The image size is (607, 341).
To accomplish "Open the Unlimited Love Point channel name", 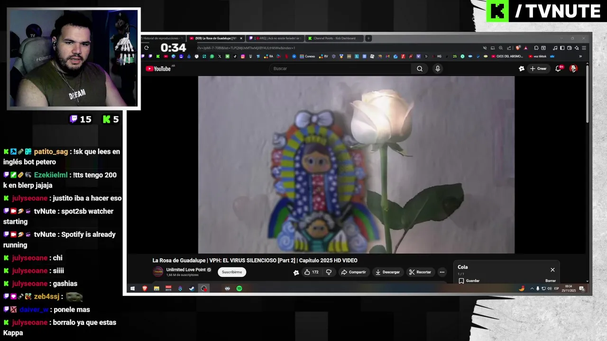I will point(186,270).
